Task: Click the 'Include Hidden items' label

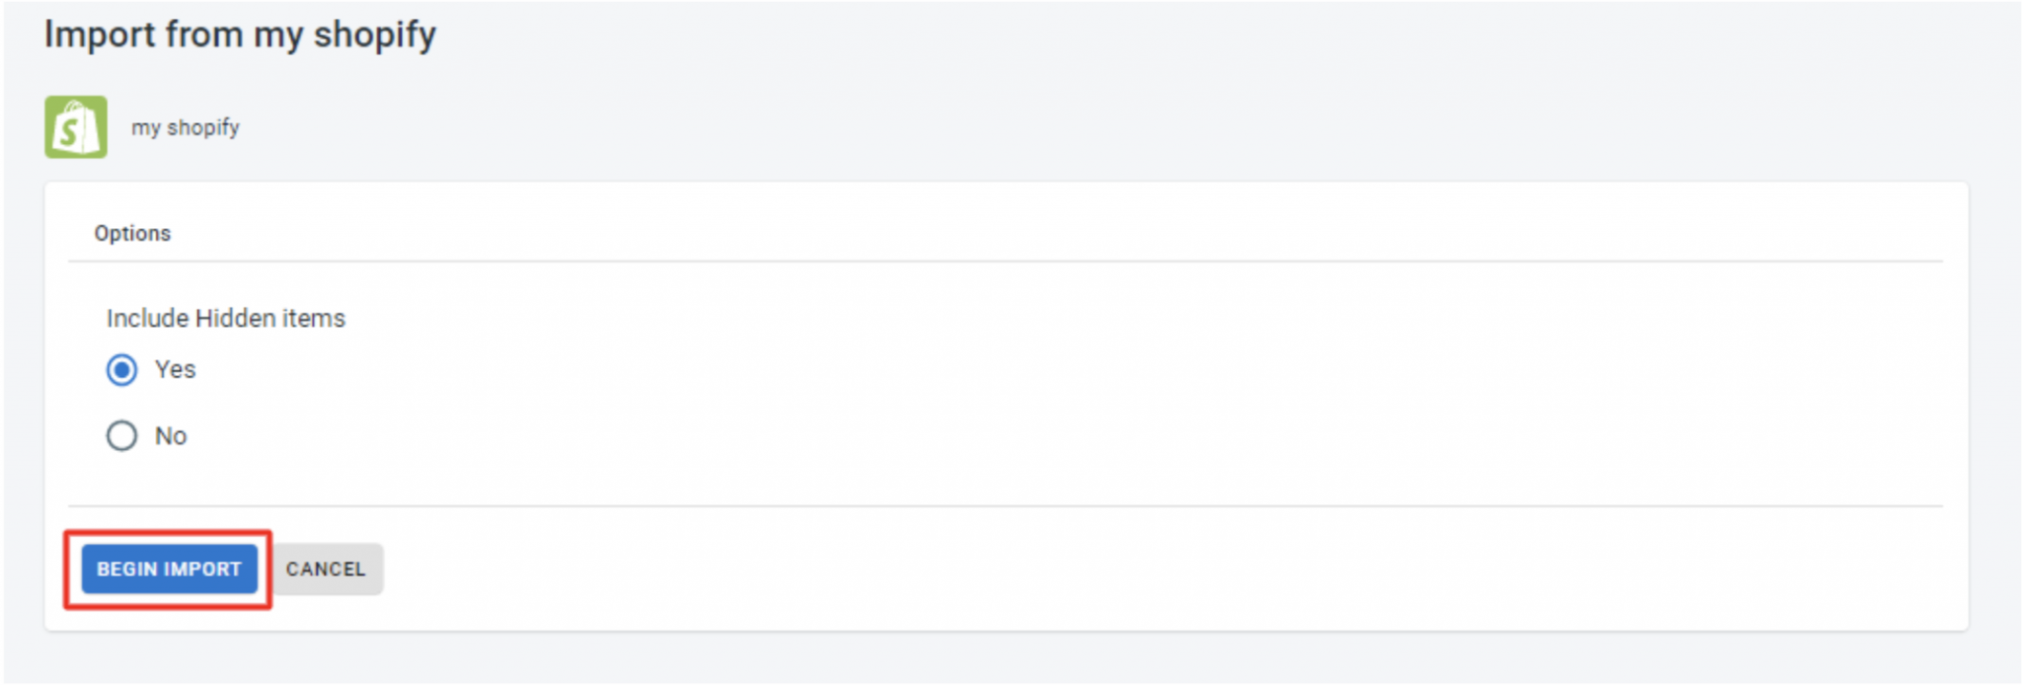Action: (x=226, y=319)
